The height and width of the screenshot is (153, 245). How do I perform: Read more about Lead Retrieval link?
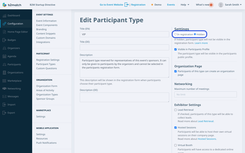coord(205,121)
